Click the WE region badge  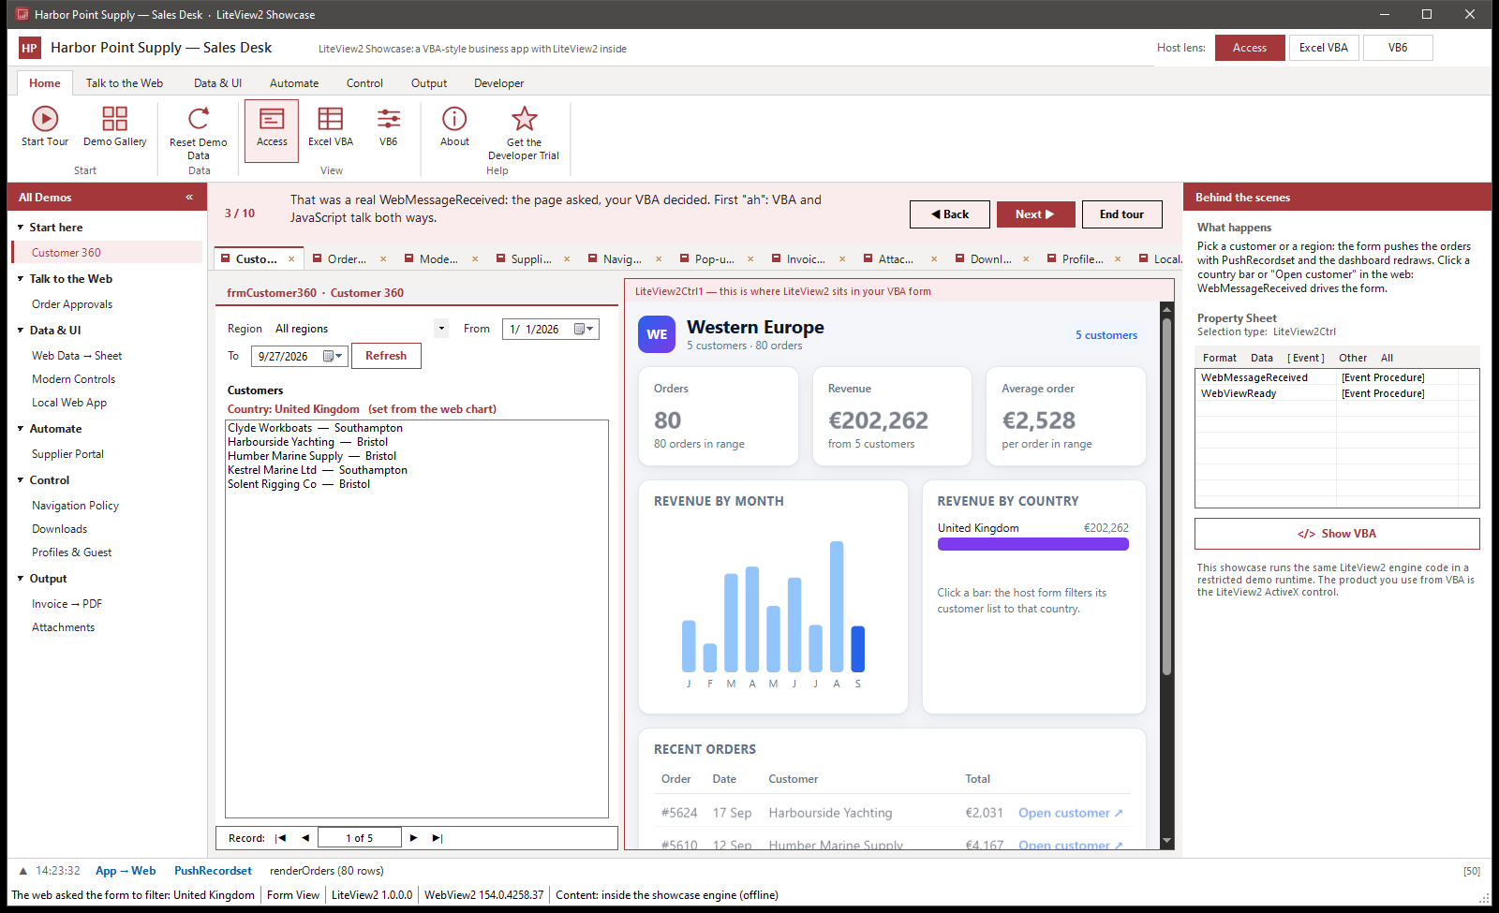pos(657,334)
